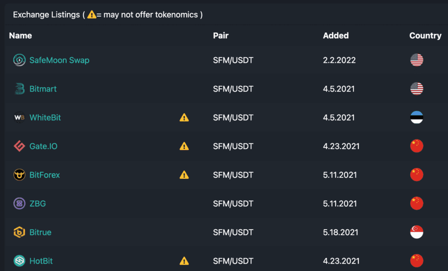The image size is (448, 271).
Task: Click the warning icon beside BitForex
Action: [x=184, y=175]
